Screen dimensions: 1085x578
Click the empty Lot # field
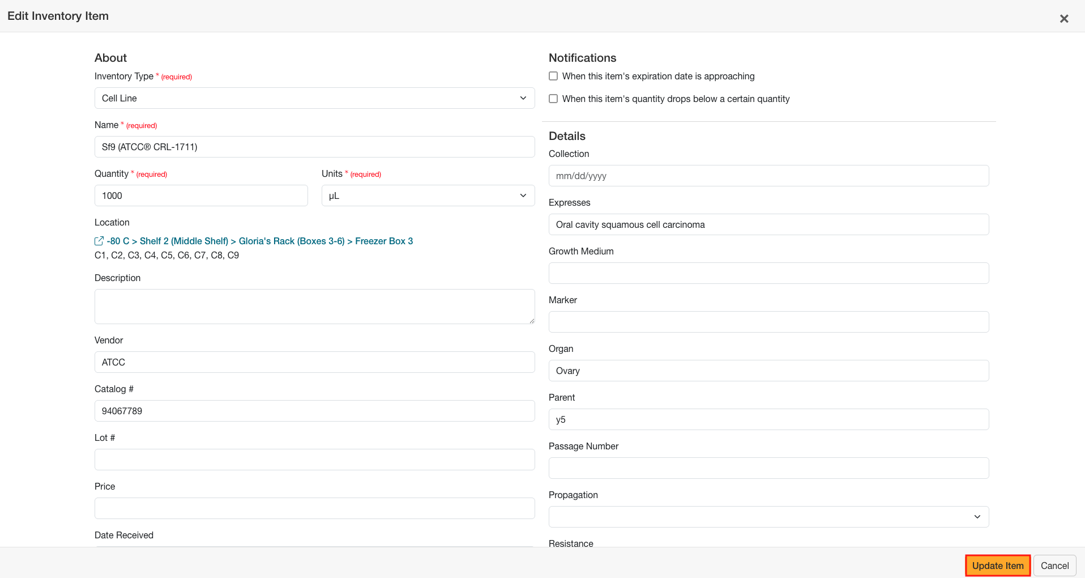tap(314, 460)
